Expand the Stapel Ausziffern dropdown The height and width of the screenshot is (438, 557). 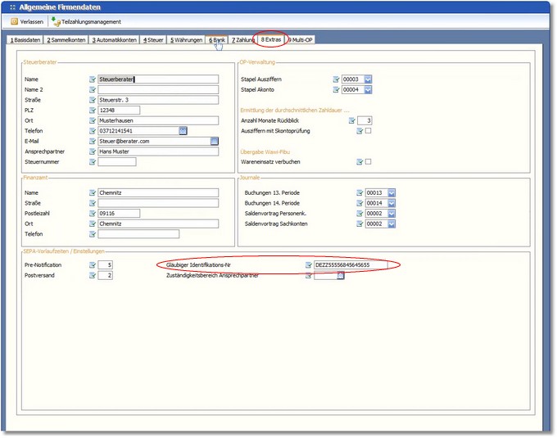point(368,79)
